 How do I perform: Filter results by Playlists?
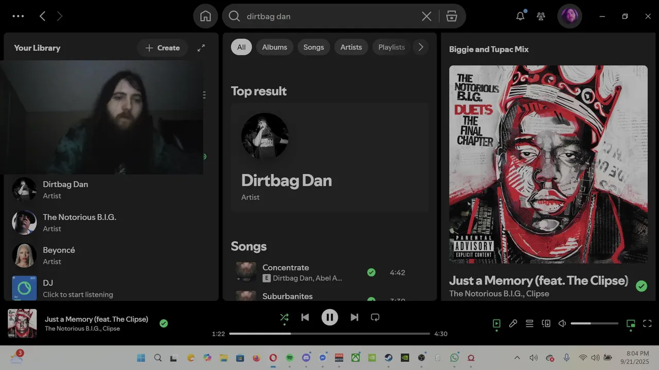tap(391, 47)
